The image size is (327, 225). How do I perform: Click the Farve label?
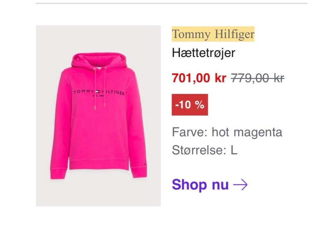click(x=190, y=132)
